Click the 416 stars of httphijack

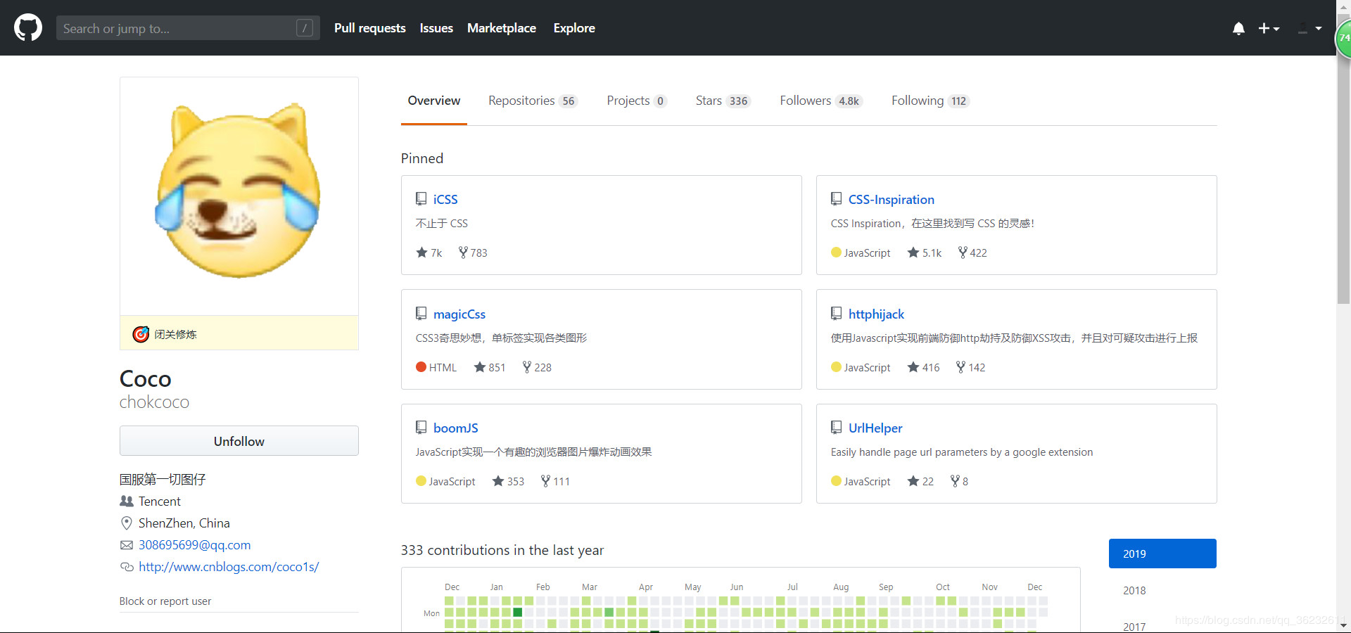coord(924,367)
